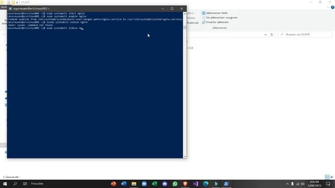Image resolution: width=335 pixels, height=188 pixels.
Task: Open the Windows Start menu
Action: click(5, 184)
